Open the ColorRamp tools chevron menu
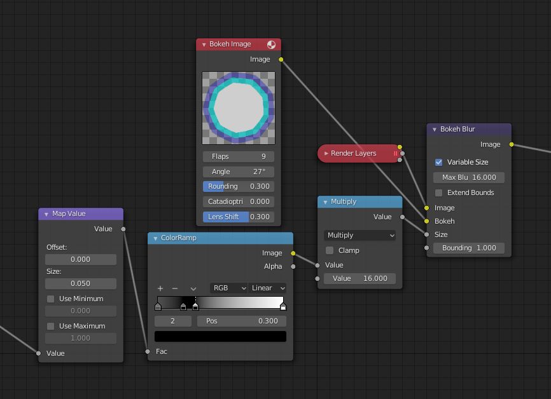551x399 pixels. [193, 288]
